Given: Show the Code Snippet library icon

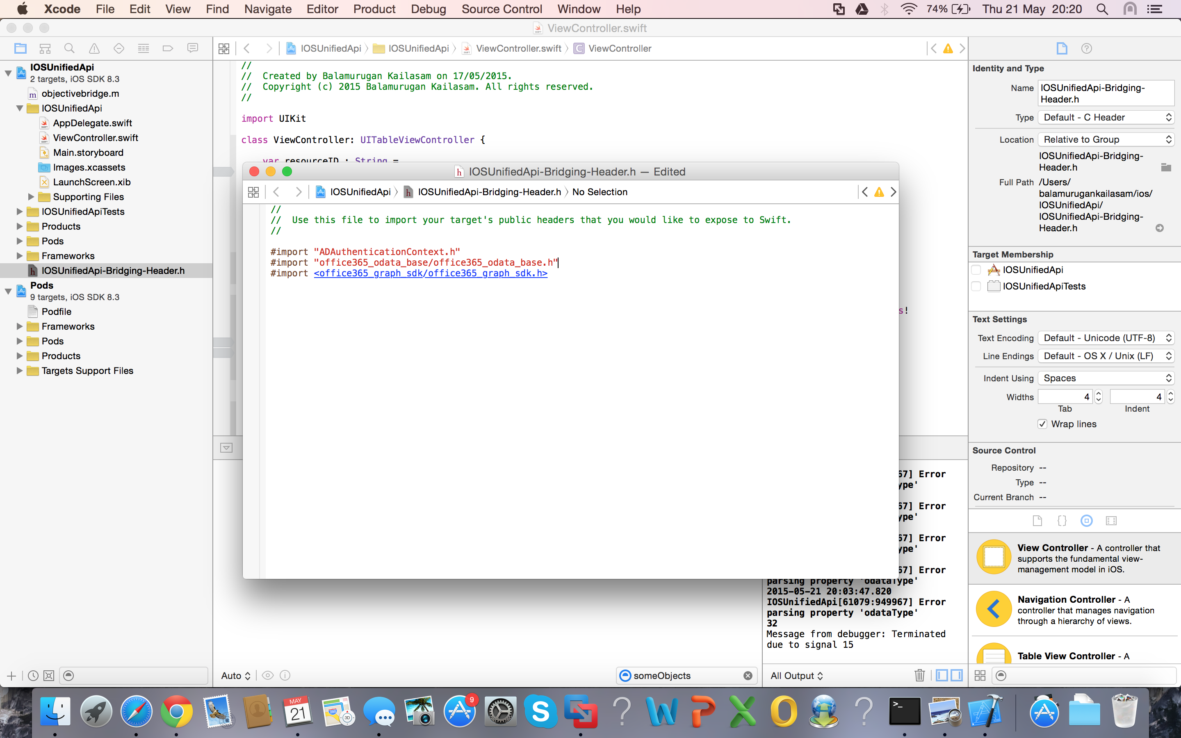Looking at the screenshot, I should 1062,521.
